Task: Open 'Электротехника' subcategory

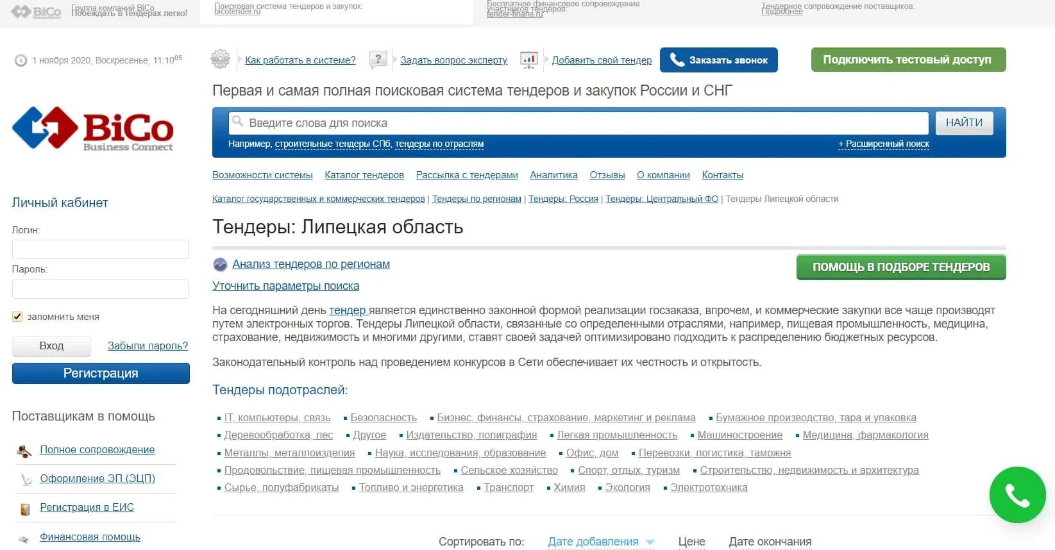Action: (x=709, y=488)
